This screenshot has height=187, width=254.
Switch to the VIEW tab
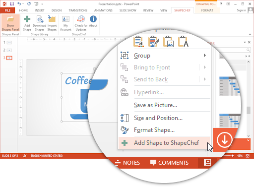[x=164, y=10]
